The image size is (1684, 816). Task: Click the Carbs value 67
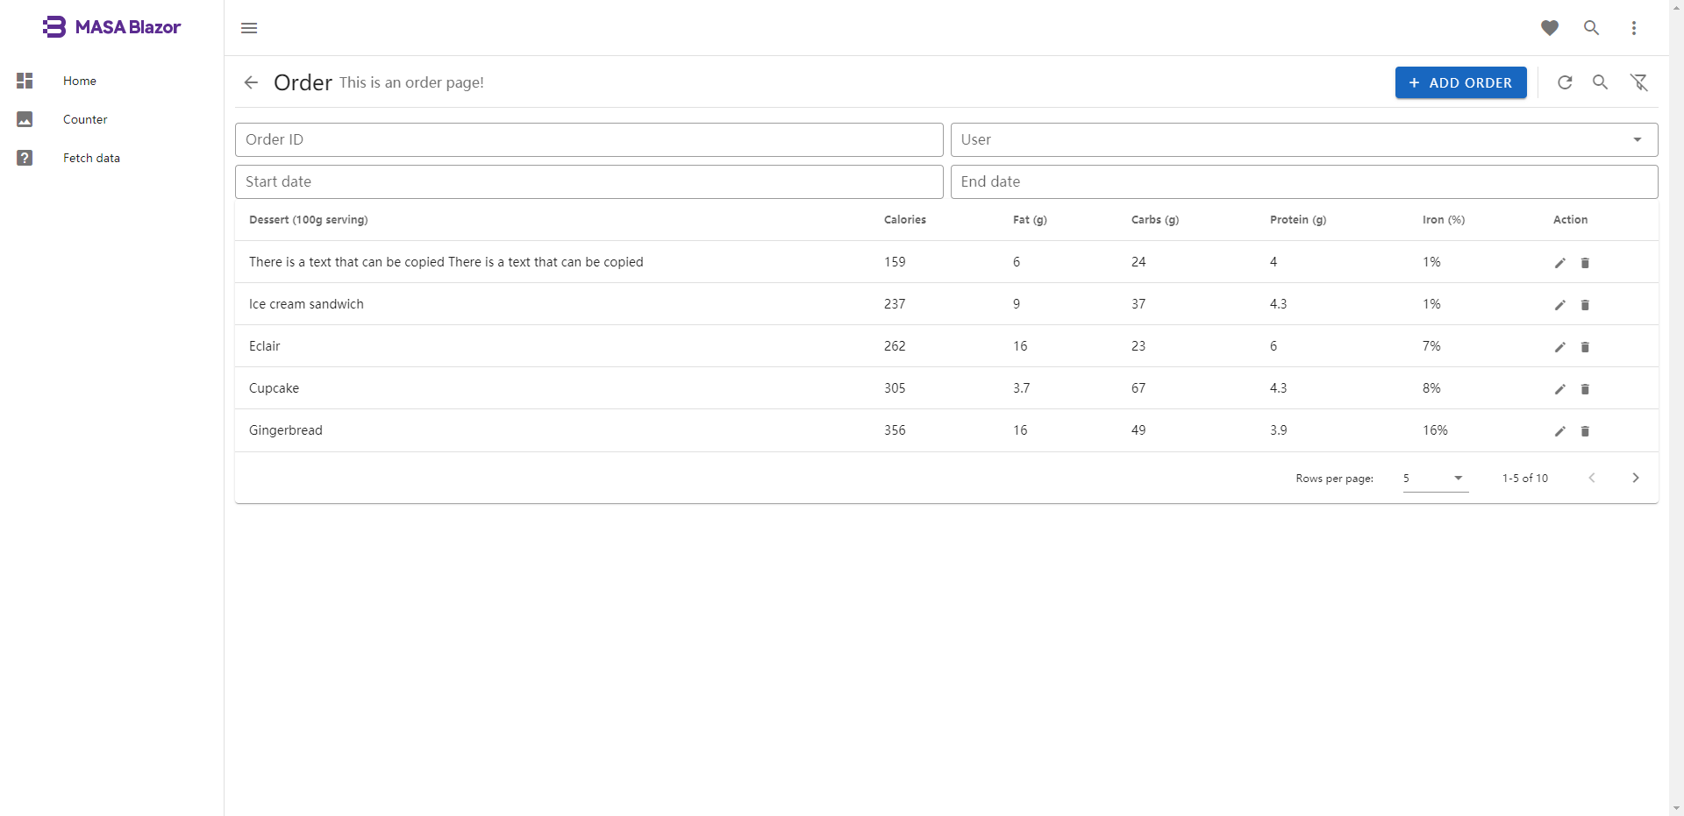coord(1138,388)
